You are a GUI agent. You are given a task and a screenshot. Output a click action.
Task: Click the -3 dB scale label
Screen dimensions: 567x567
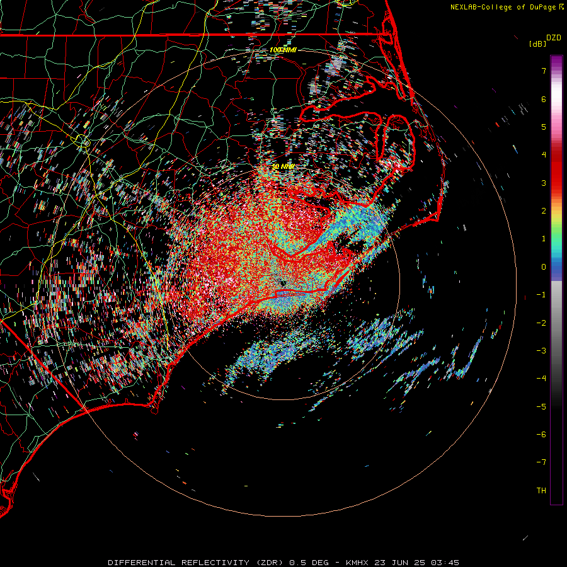(541, 351)
